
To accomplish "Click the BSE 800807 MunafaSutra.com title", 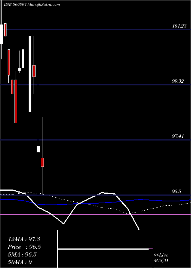I will coord(32,5).
